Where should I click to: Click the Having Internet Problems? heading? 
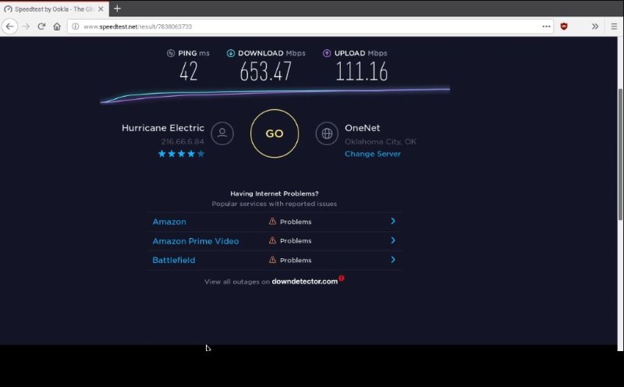coord(275,194)
